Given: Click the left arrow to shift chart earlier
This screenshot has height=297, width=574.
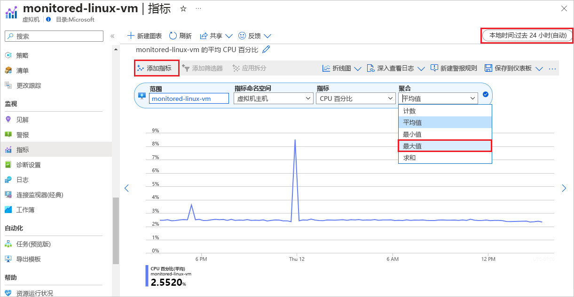Looking at the screenshot, I should [126, 188].
